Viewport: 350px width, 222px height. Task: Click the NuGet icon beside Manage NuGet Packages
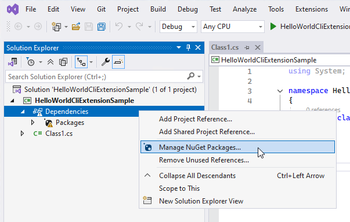pos(148,147)
